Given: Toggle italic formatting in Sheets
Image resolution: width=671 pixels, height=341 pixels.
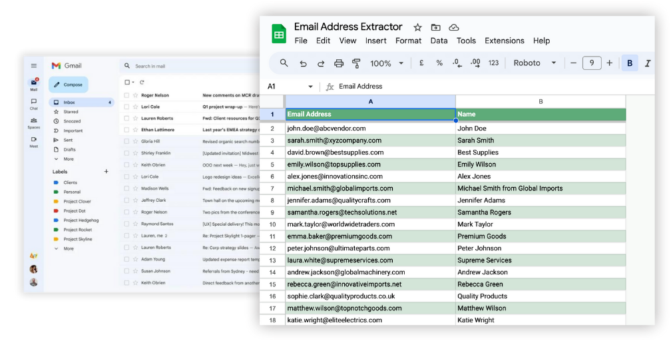Looking at the screenshot, I should [x=648, y=63].
